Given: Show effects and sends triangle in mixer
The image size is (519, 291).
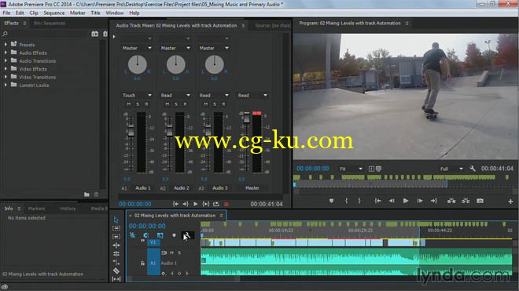Looking at the screenshot, I should coord(114,37).
